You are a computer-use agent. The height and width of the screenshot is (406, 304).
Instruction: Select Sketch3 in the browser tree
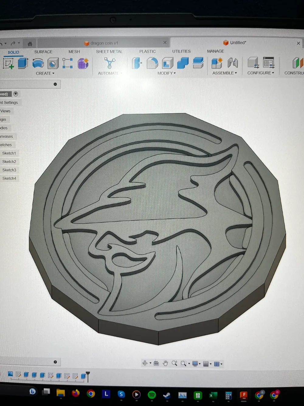click(x=9, y=170)
